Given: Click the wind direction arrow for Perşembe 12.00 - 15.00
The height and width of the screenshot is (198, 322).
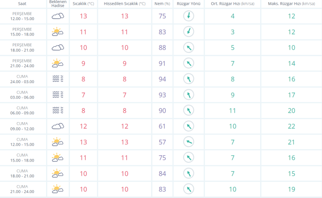Looking at the screenshot, I should (x=188, y=16).
